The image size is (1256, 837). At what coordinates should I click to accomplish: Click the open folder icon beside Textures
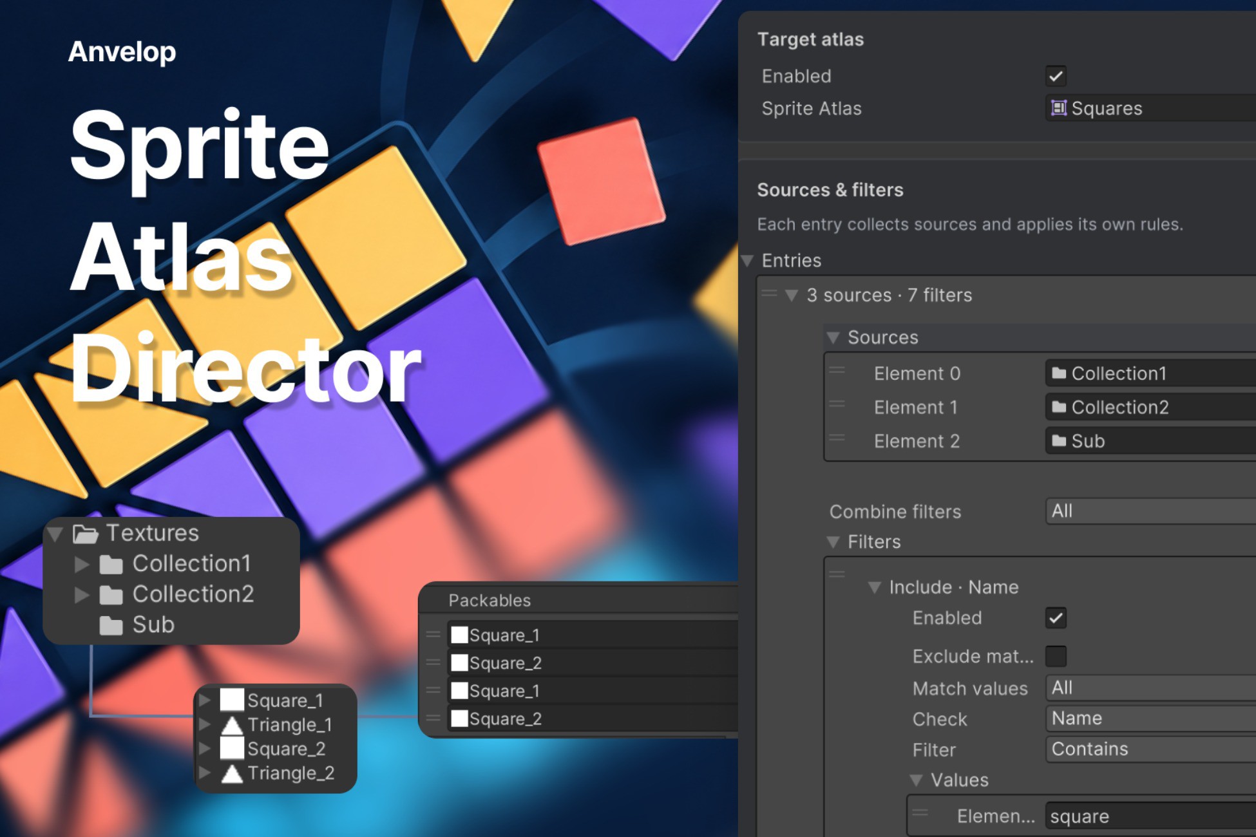[x=86, y=534]
